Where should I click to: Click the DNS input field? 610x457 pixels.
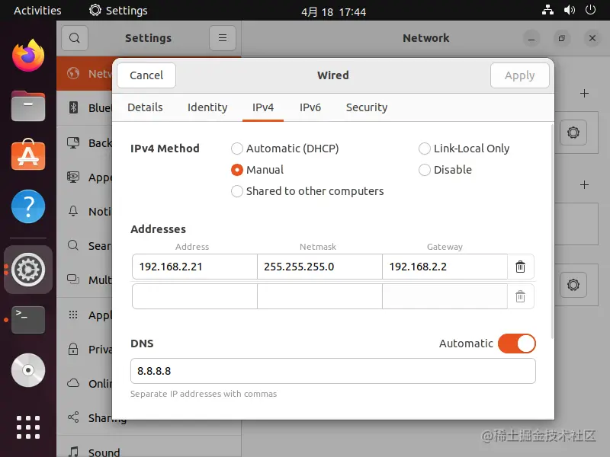coord(332,371)
